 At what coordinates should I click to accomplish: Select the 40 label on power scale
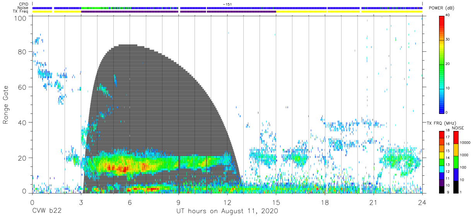coord(448,15)
